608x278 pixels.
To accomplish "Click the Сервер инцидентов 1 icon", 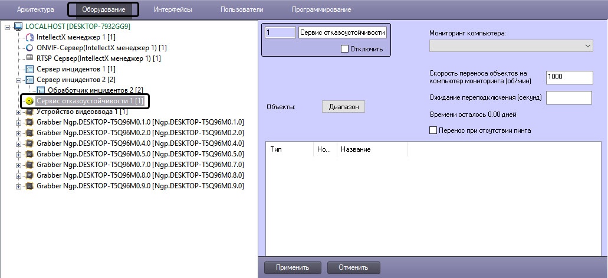I will (x=29, y=69).
